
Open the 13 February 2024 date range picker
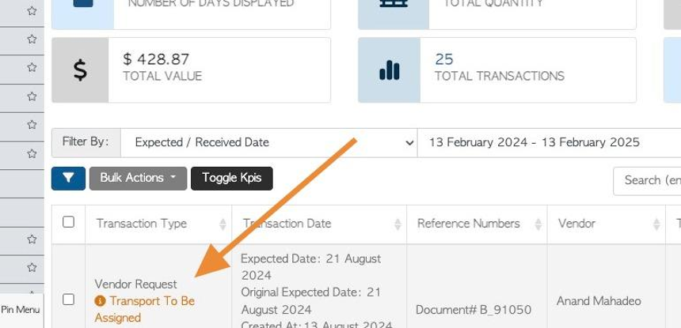click(x=549, y=142)
